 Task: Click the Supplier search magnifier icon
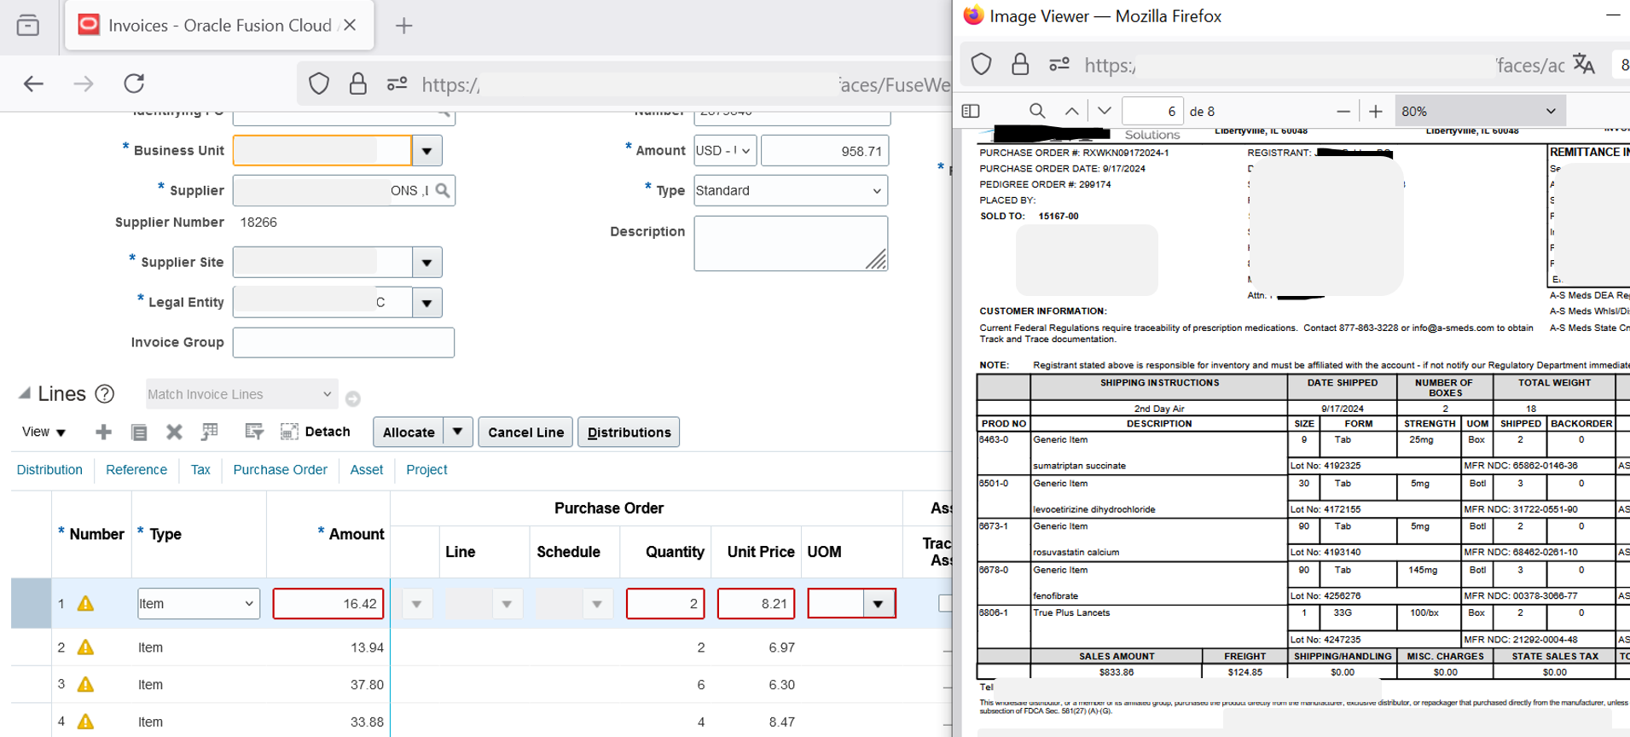point(443,190)
